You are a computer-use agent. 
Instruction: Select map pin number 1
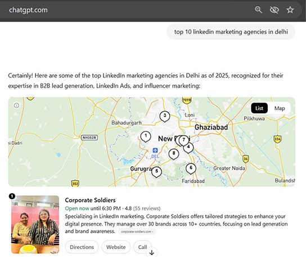[x=146, y=136]
